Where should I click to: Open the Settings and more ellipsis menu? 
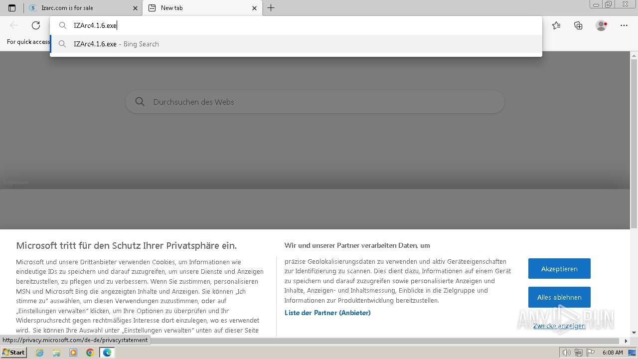[x=624, y=25]
